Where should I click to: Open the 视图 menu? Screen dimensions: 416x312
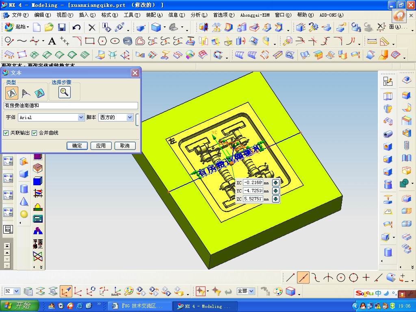click(x=65, y=15)
